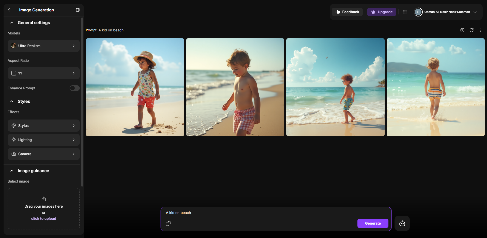Click the lightbulb Lighting icon

click(x=14, y=140)
